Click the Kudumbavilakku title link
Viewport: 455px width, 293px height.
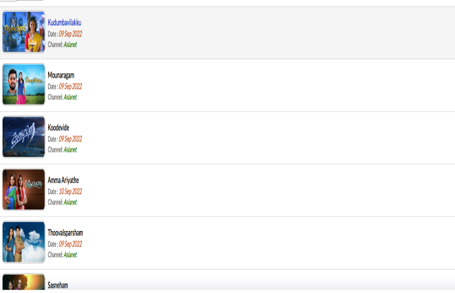(x=64, y=22)
